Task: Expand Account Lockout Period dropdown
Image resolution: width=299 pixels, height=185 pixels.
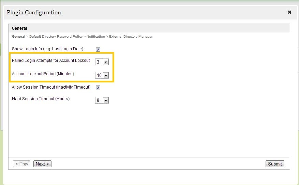Action: [x=102, y=75]
